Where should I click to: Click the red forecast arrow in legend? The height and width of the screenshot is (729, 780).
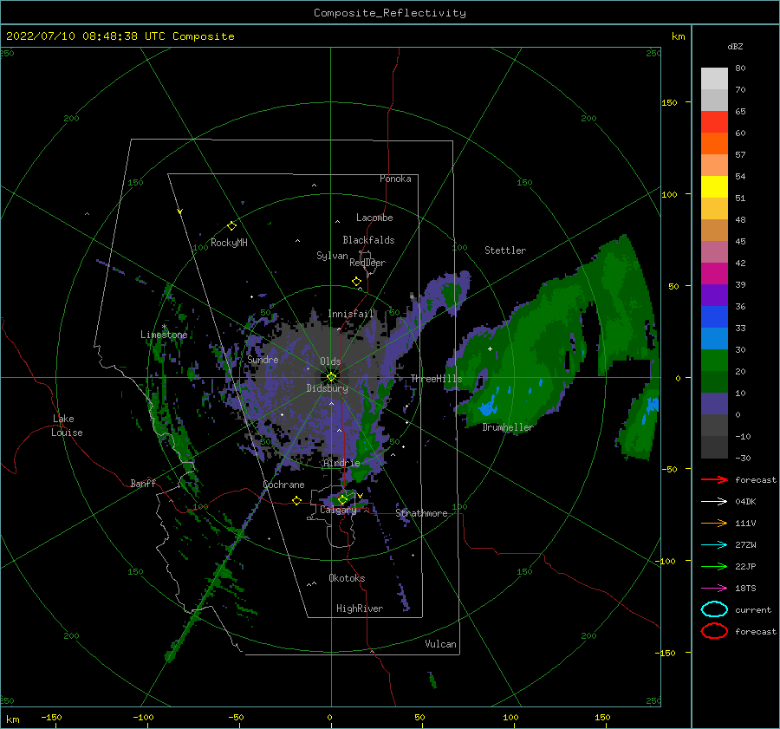pos(714,479)
